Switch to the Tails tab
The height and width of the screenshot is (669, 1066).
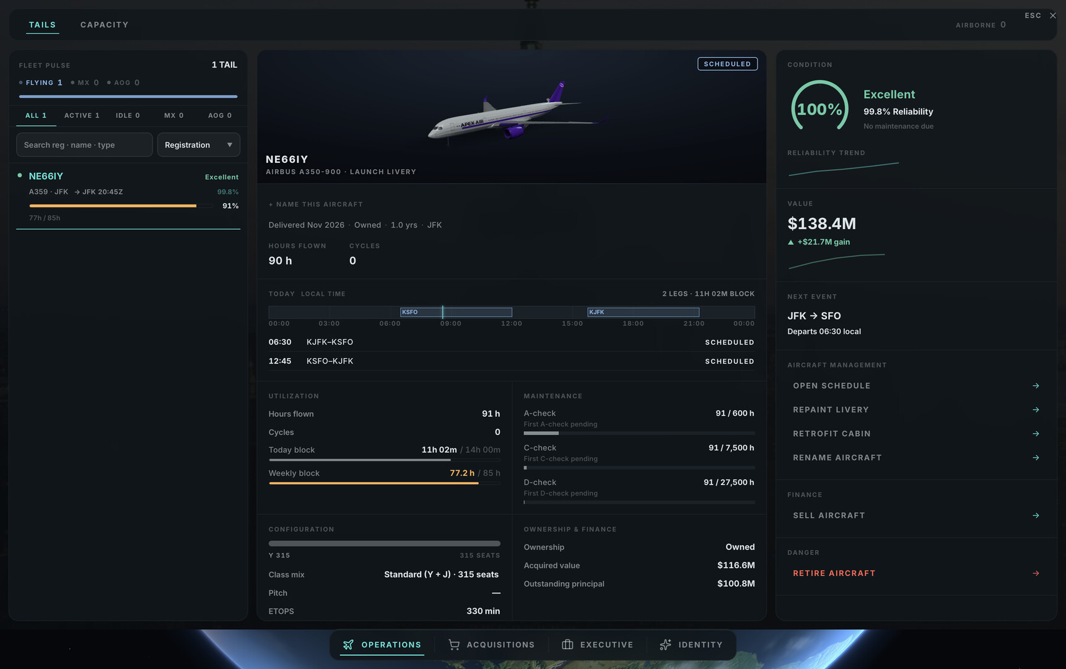pos(42,25)
